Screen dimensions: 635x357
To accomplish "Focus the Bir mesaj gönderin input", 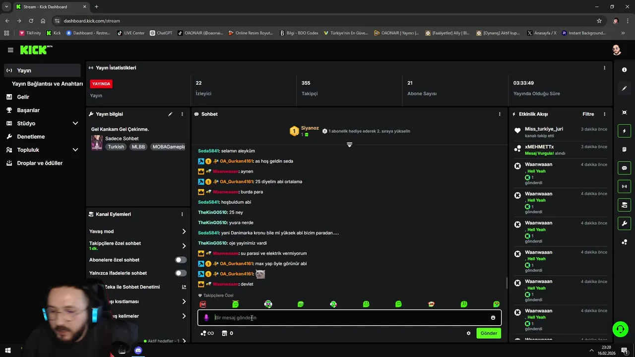I will (349, 318).
